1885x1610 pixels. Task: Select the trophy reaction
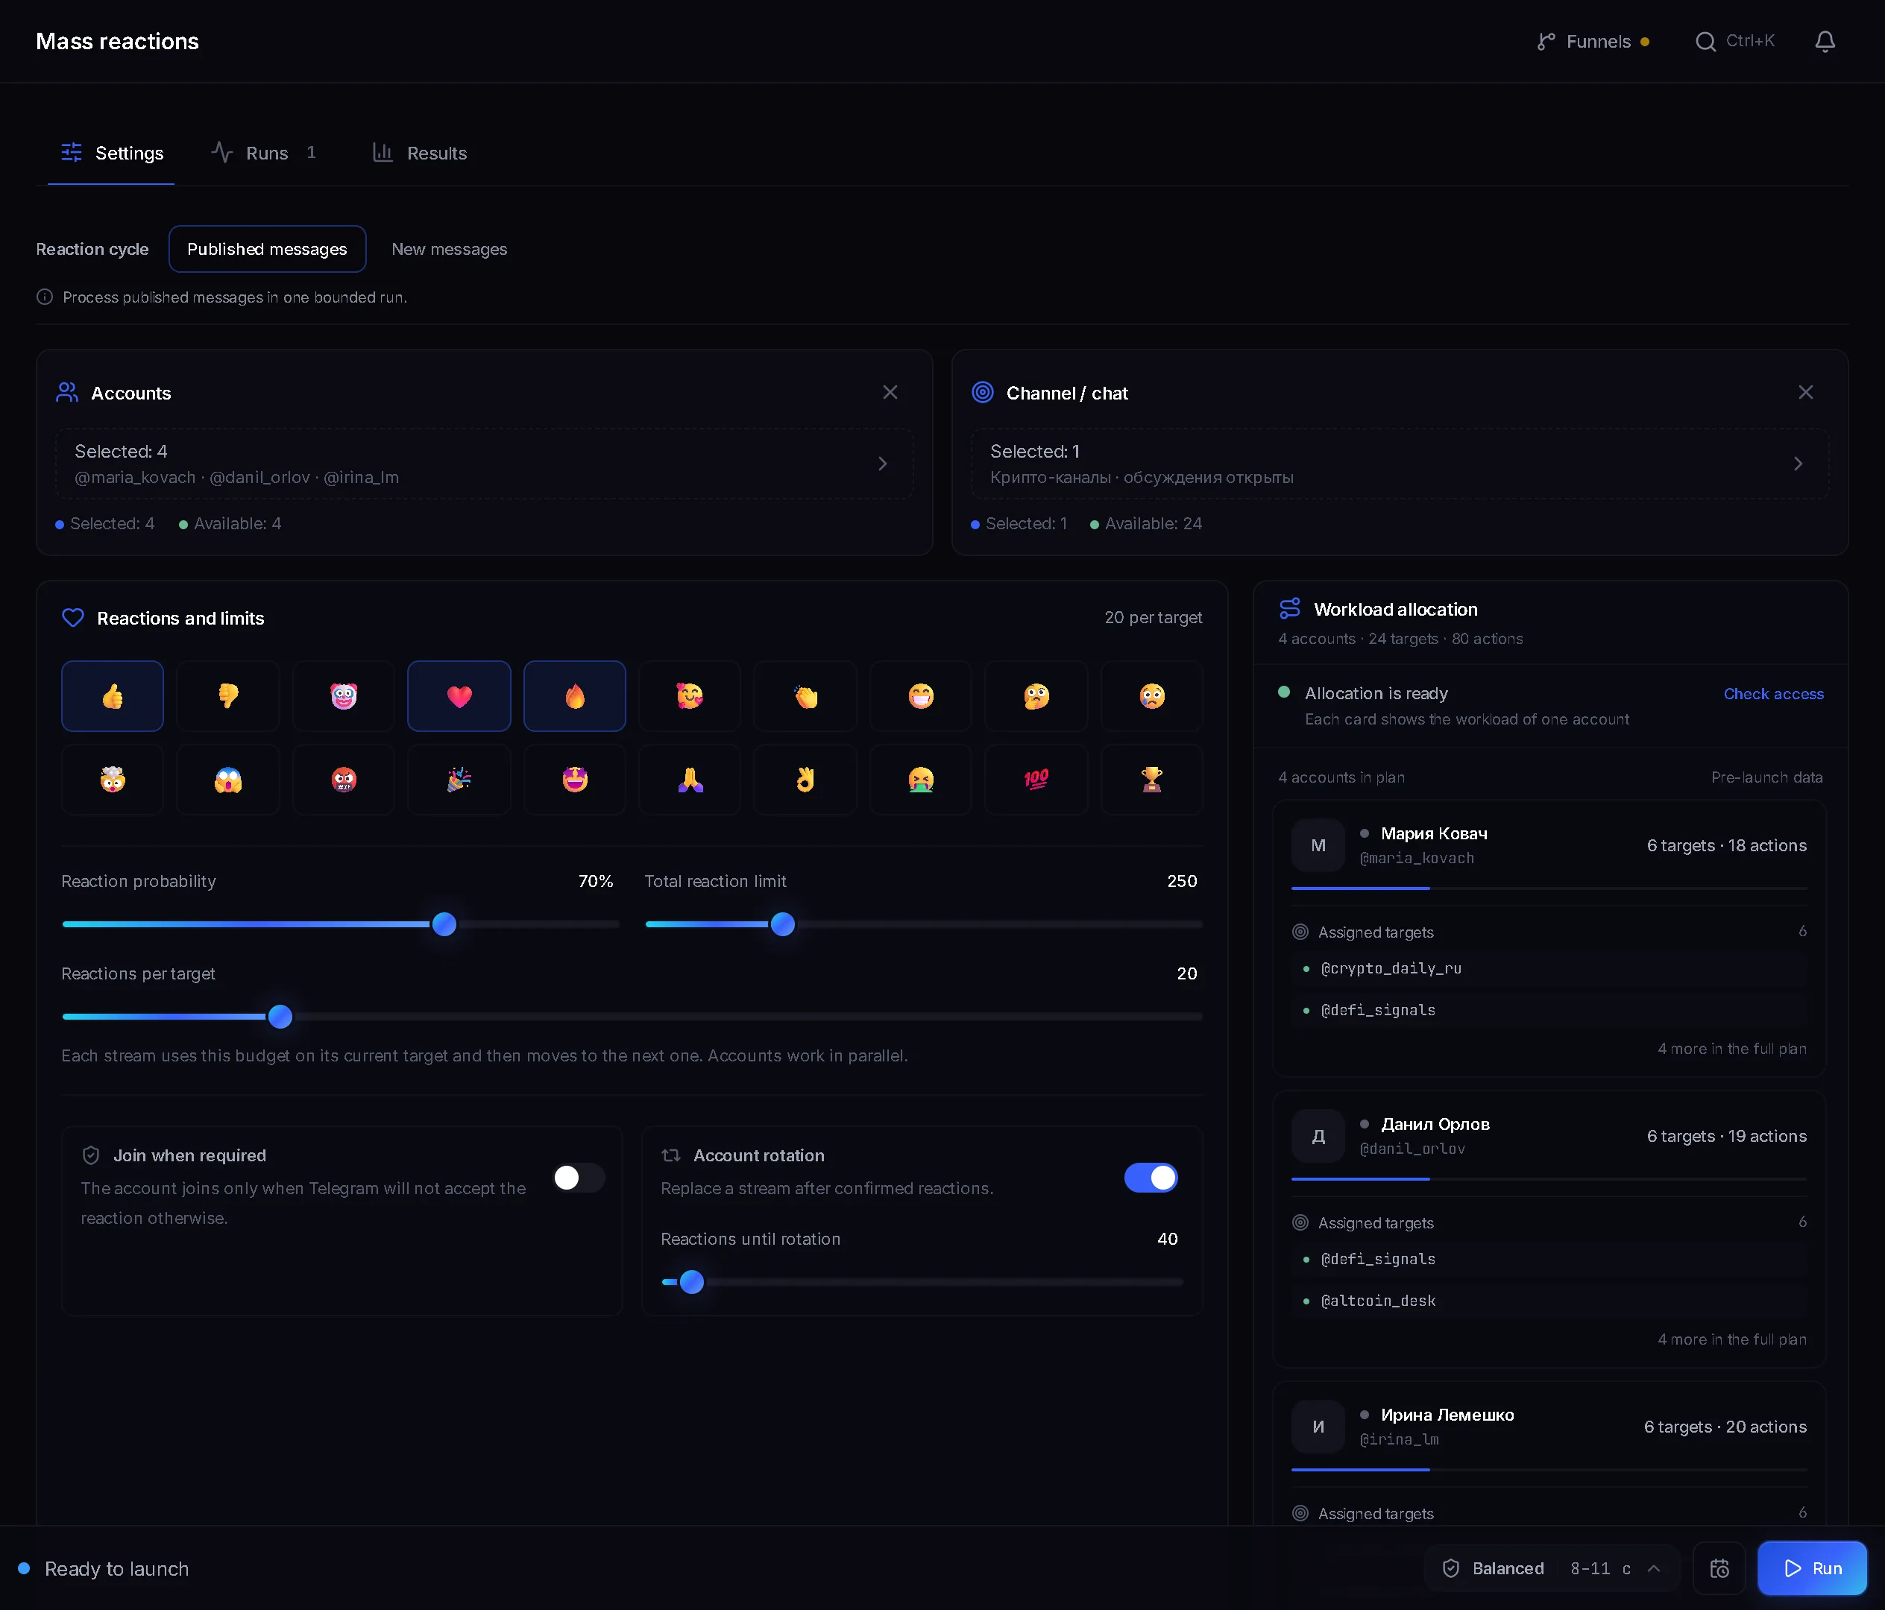1152,780
